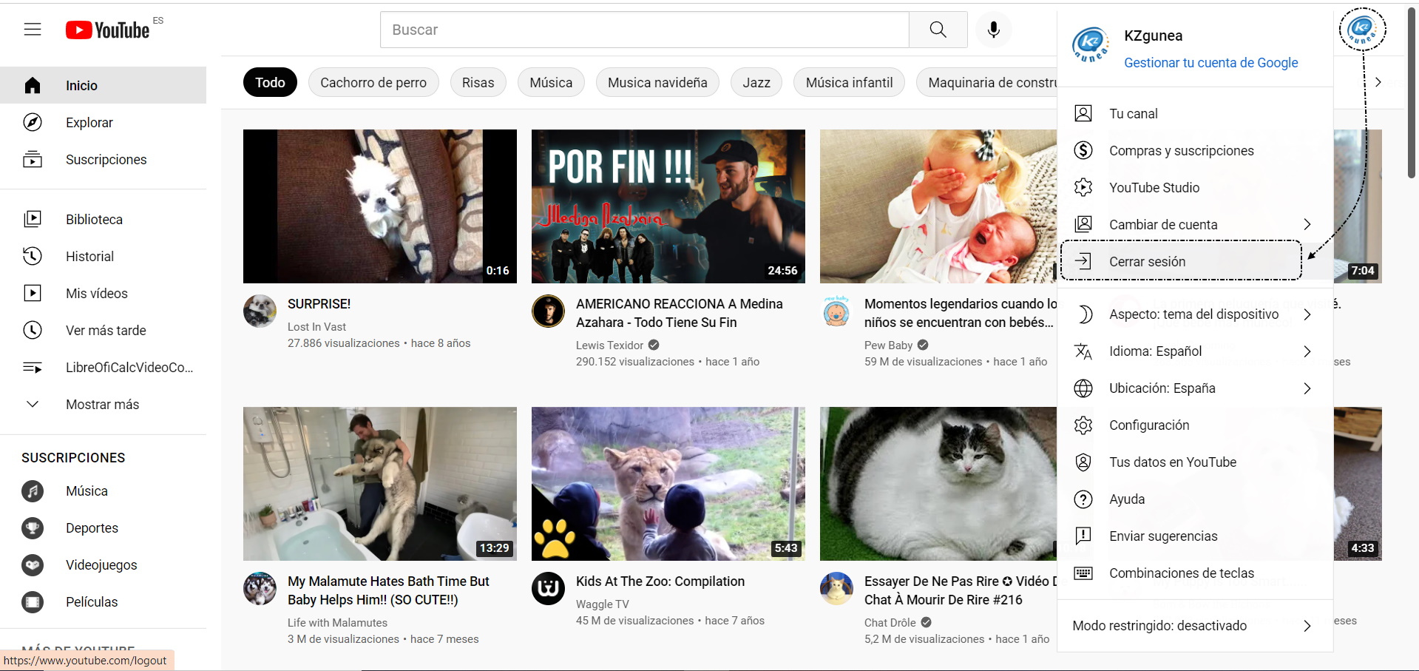Expand Mostrar más in the sidebar
Viewport: 1419px width, 671px height.
click(x=103, y=404)
